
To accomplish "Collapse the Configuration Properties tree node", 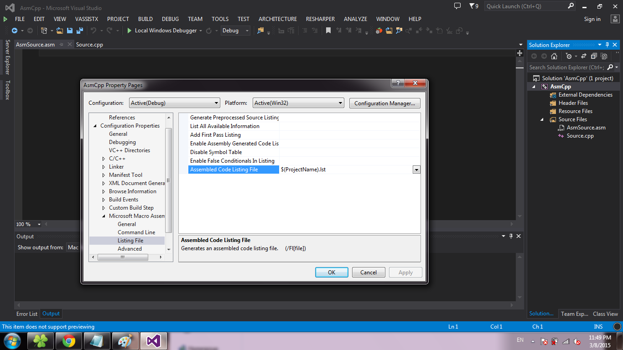I will point(95,126).
